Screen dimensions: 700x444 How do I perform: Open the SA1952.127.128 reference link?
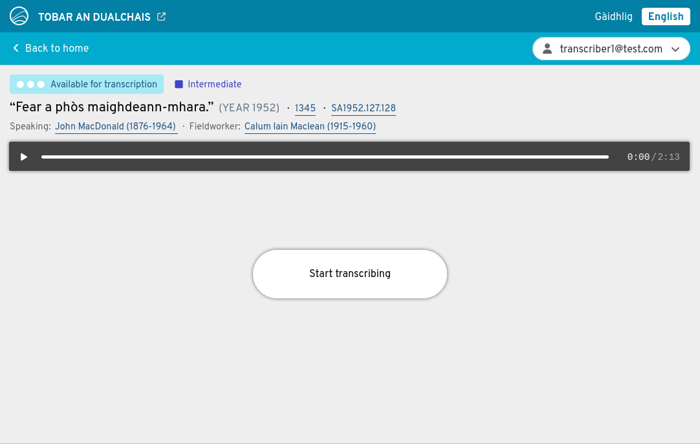coord(363,108)
